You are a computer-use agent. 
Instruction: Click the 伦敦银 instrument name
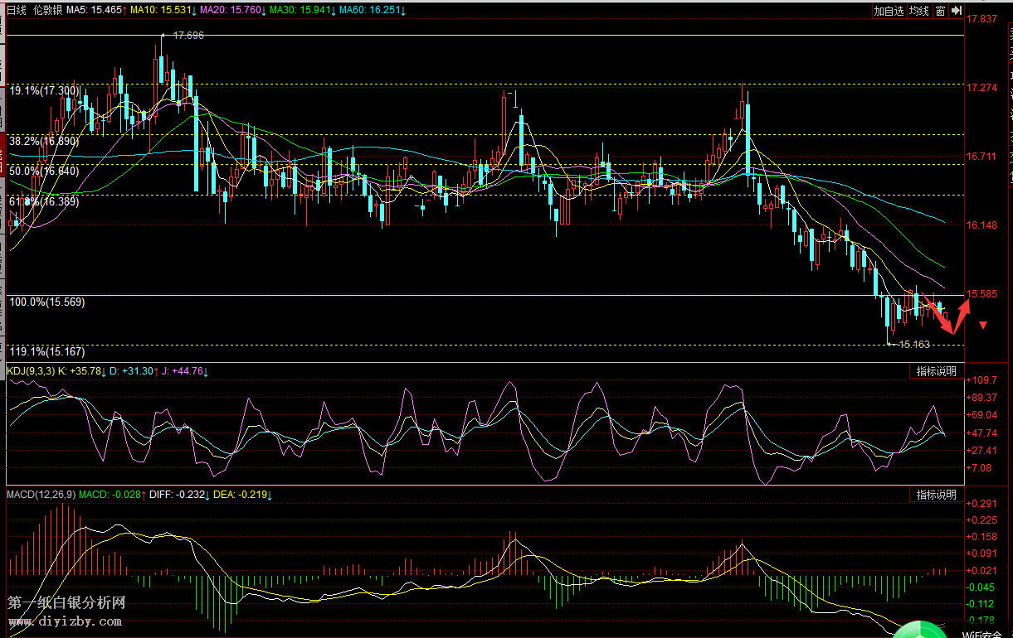tap(47, 10)
